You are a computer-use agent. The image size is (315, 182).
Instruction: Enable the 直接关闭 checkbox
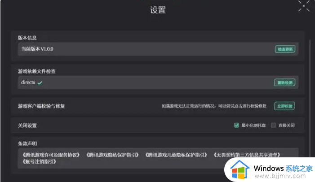tap(273, 125)
